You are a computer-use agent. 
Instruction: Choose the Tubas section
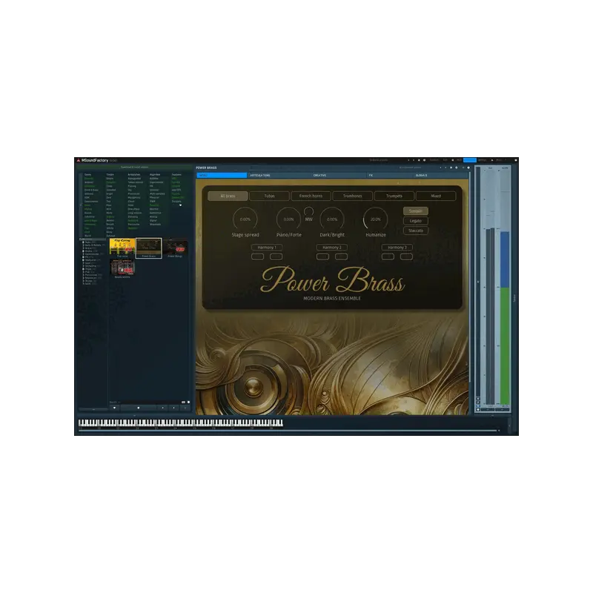click(269, 196)
